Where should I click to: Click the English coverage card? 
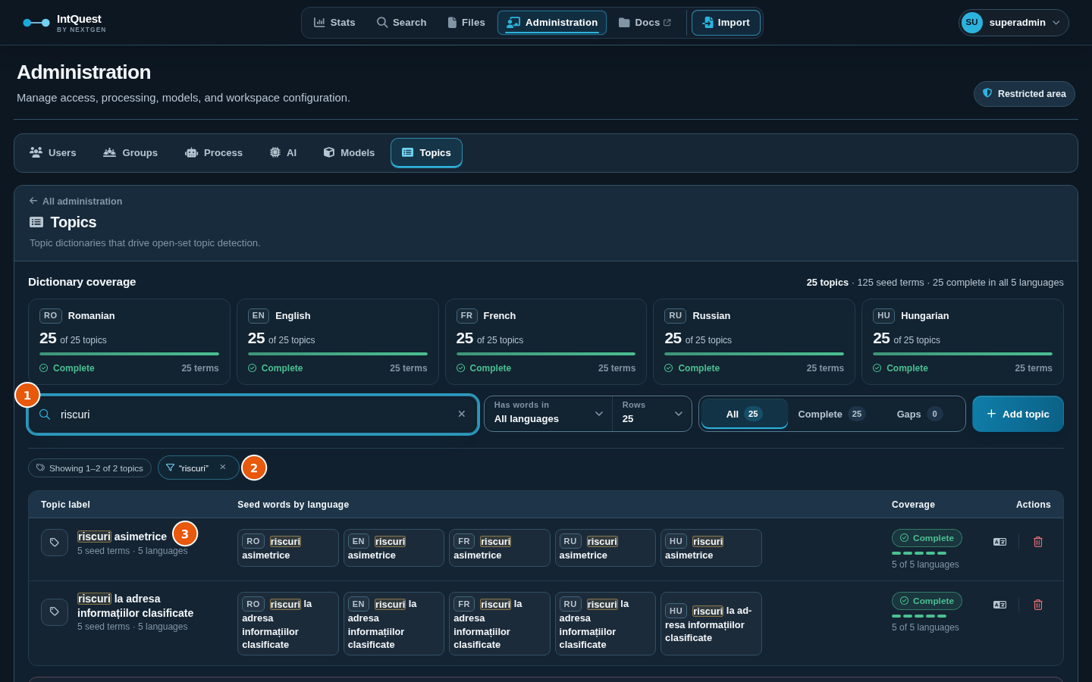click(x=337, y=342)
